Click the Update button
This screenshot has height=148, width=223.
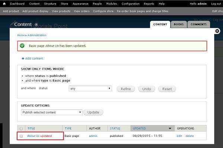click(x=93, y=112)
